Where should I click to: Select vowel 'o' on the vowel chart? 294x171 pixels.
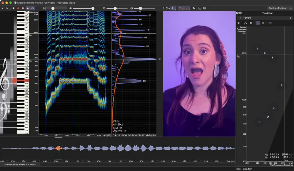pos(268,117)
